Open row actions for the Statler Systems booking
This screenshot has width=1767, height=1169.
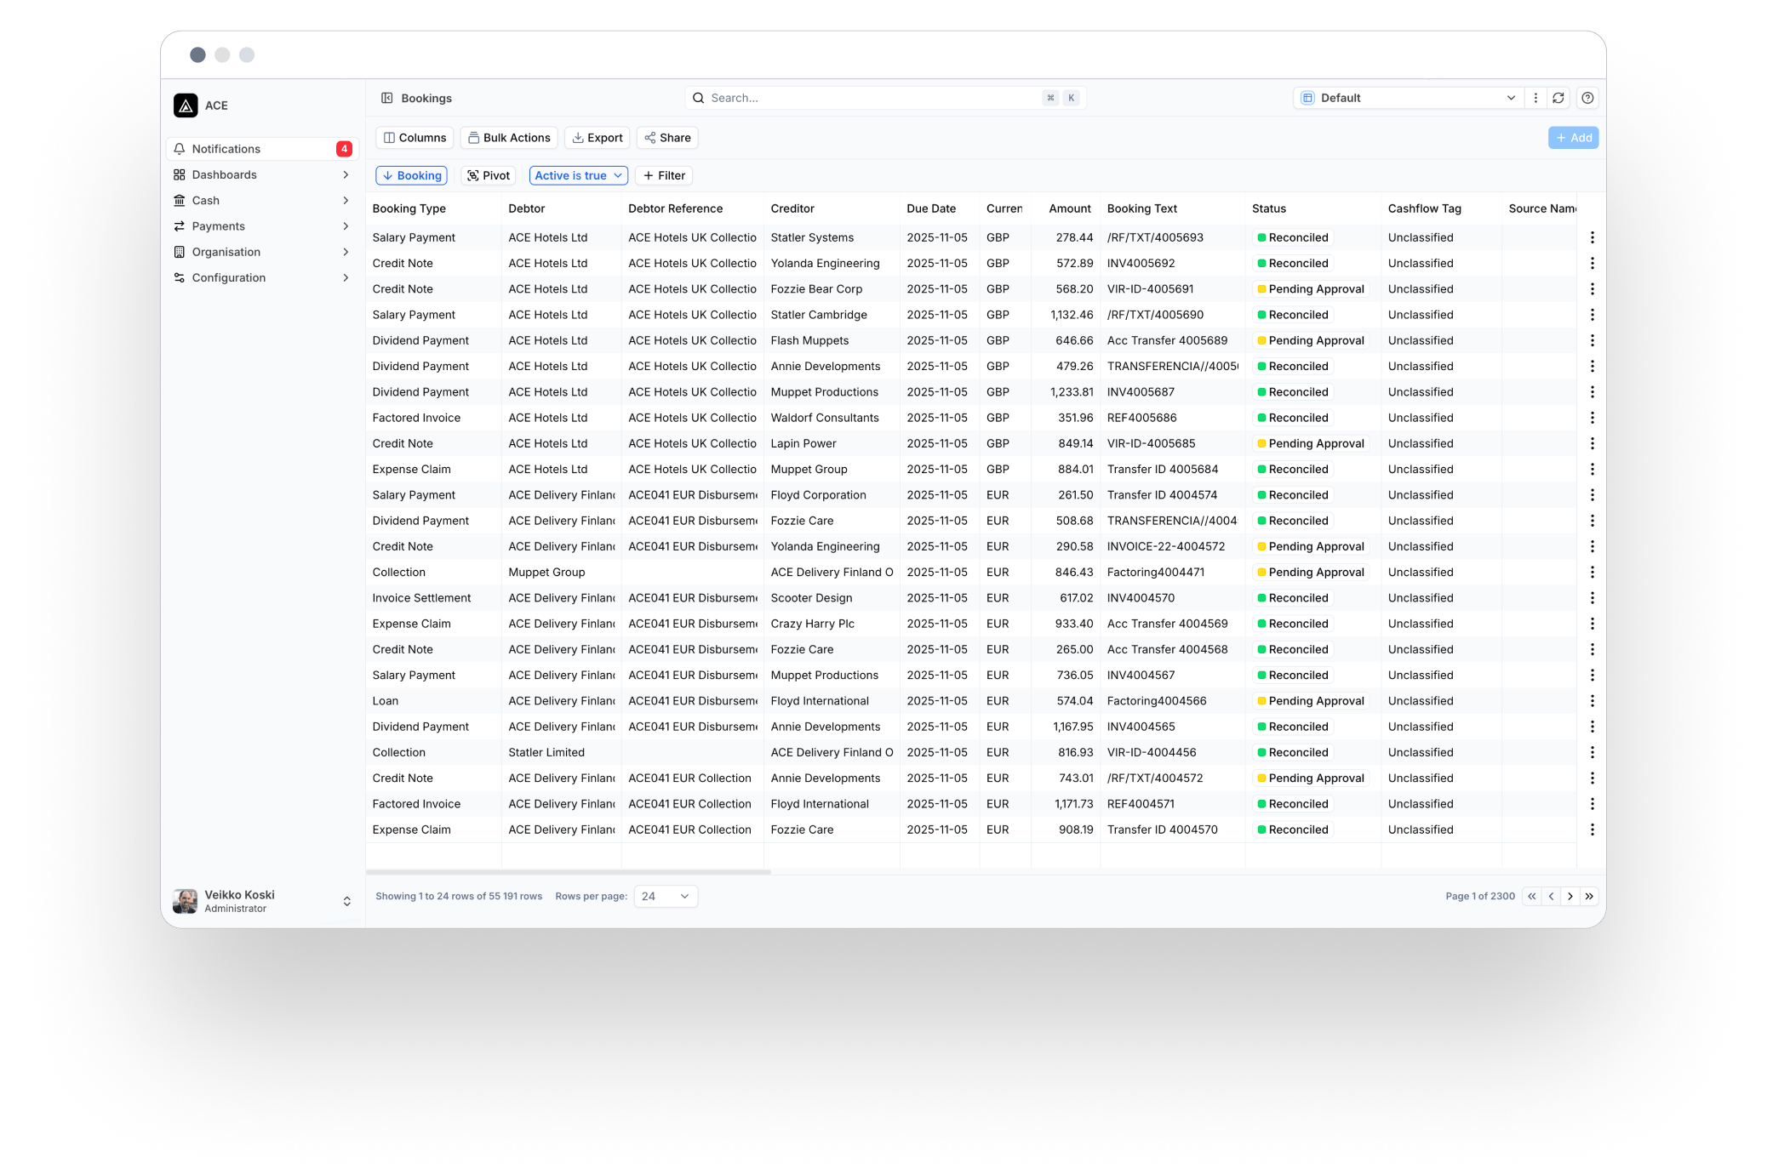pyautogui.click(x=1592, y=237)
